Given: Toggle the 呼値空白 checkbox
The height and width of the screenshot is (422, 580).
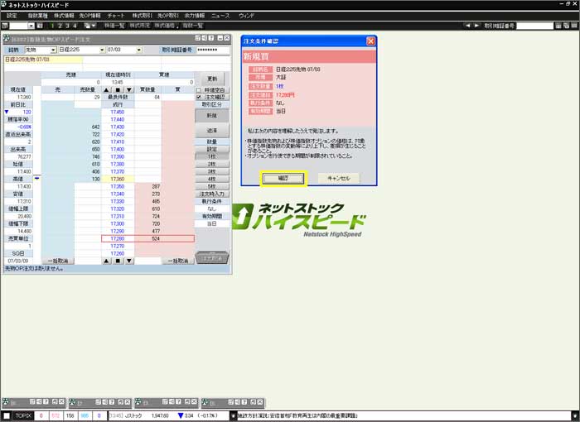Looking at the screenshot, I should click(x=199, y=89).
